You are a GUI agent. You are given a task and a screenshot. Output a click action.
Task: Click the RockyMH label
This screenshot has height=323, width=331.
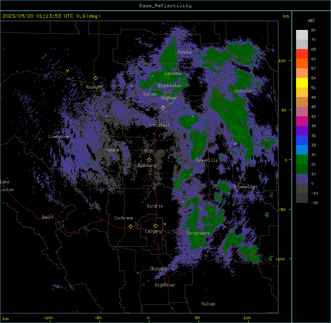tap(94, 87)
